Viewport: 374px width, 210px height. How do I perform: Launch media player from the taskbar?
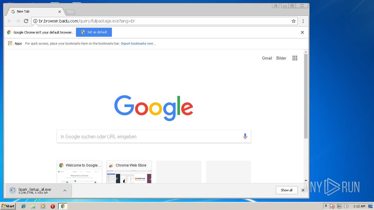43,206
